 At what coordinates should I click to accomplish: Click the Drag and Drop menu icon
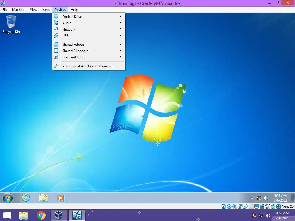56,57
